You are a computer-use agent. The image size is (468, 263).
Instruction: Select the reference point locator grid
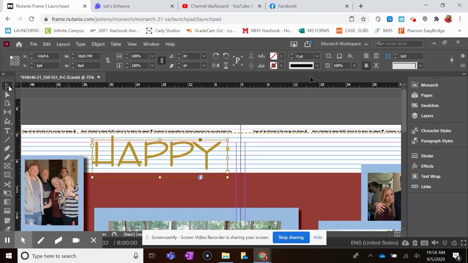(15, 61)
